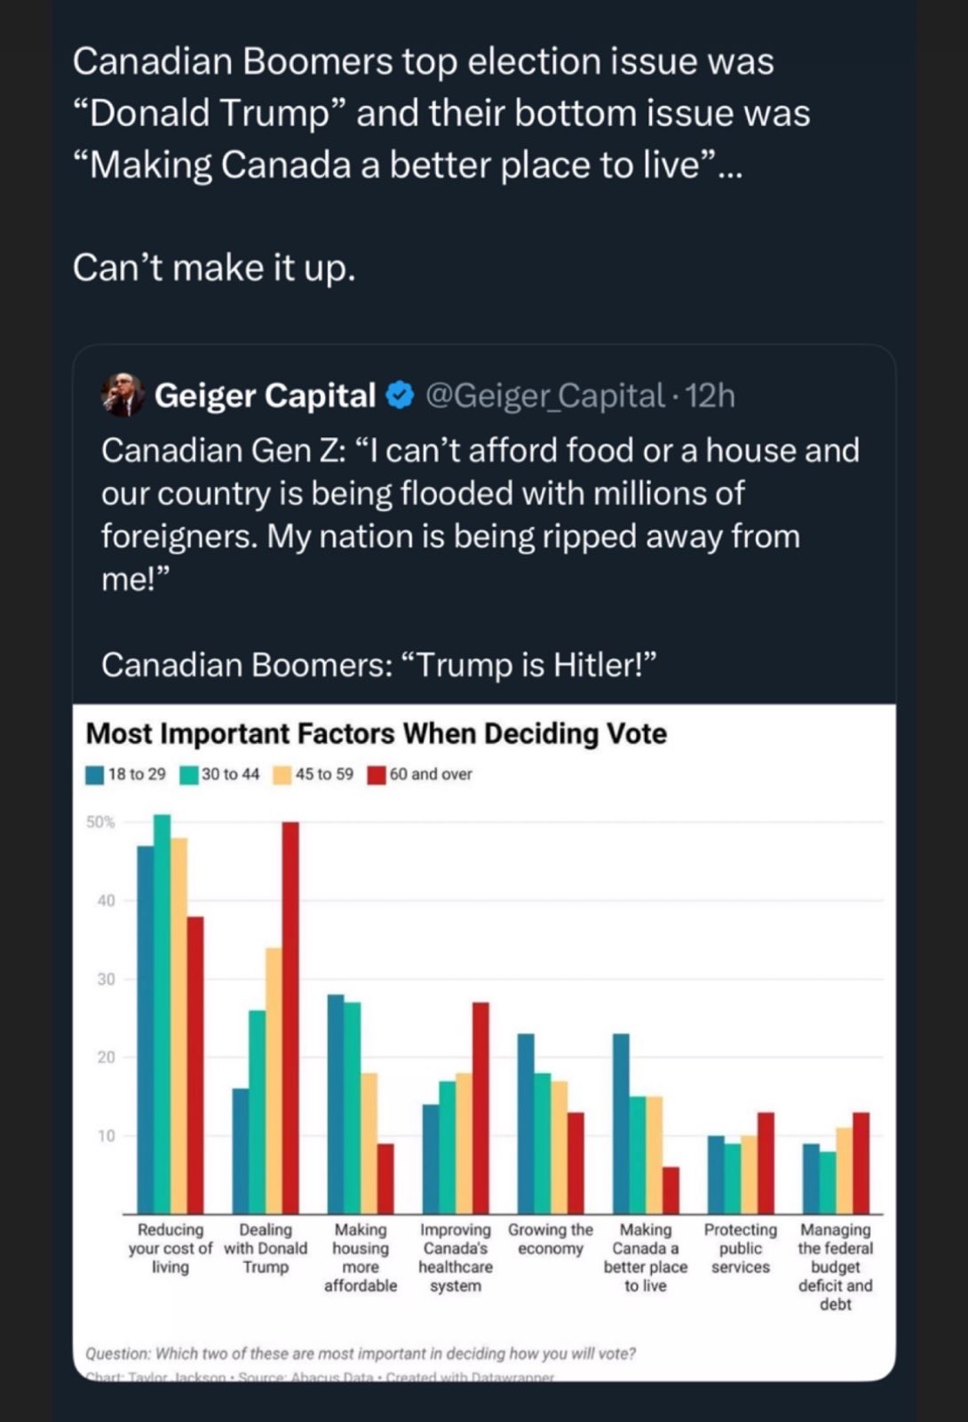
Task: Click the red 60 and over legend swatch
Action: [377, 775]
